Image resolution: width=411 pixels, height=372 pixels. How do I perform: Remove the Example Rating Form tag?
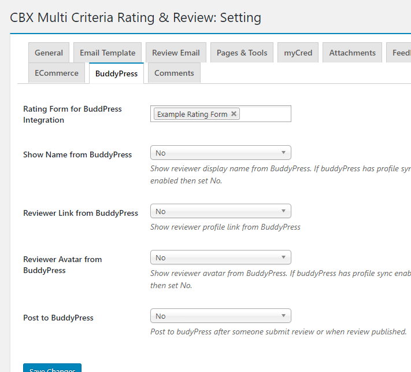(x=234, y=114)
